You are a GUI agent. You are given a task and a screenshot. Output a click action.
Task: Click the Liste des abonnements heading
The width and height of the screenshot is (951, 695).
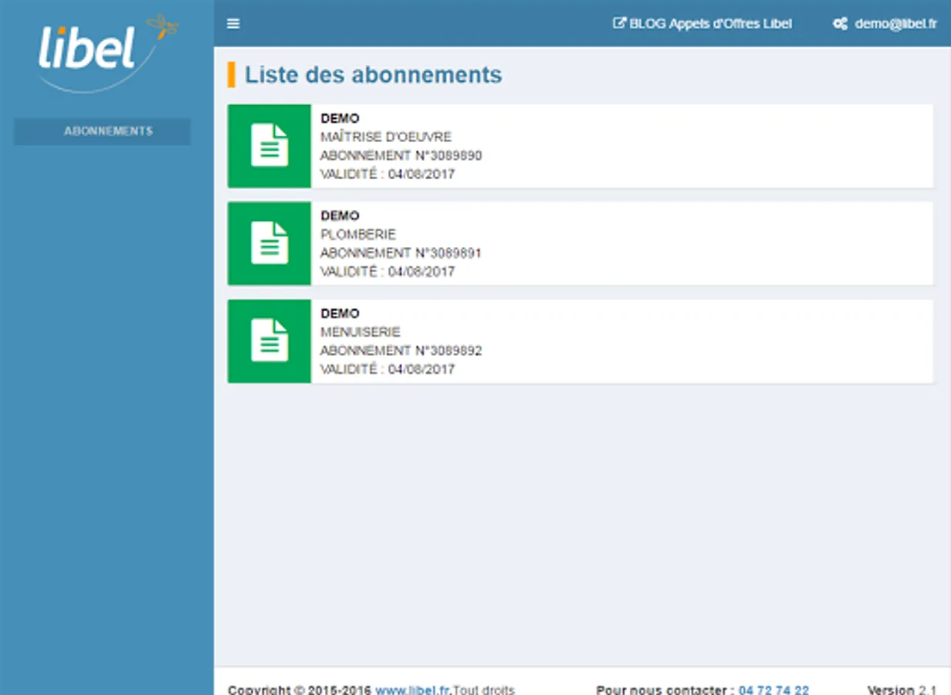click(x=374, y=75)
